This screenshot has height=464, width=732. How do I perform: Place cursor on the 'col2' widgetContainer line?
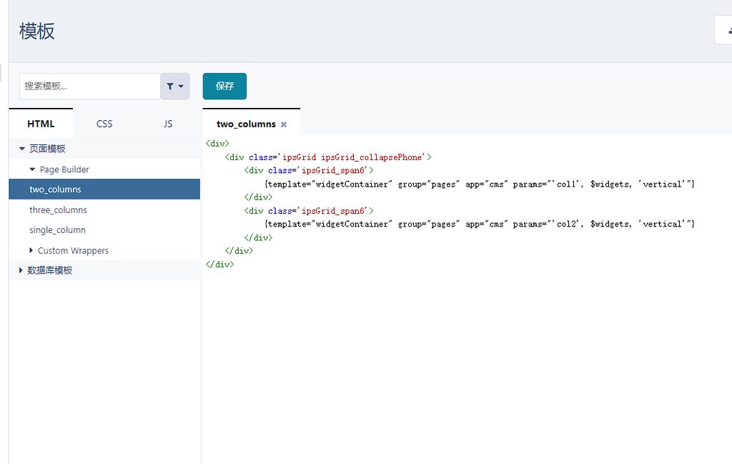[x=480, y=224]
